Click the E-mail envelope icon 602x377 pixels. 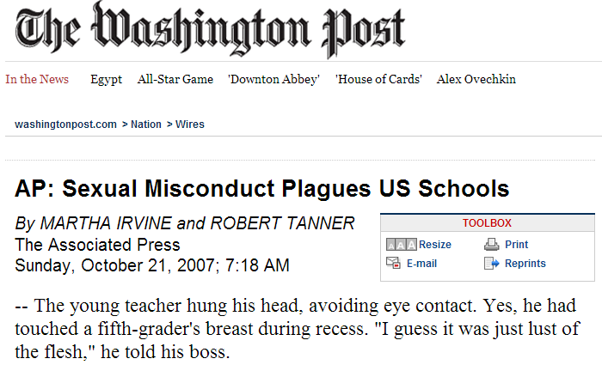point(393,263)
